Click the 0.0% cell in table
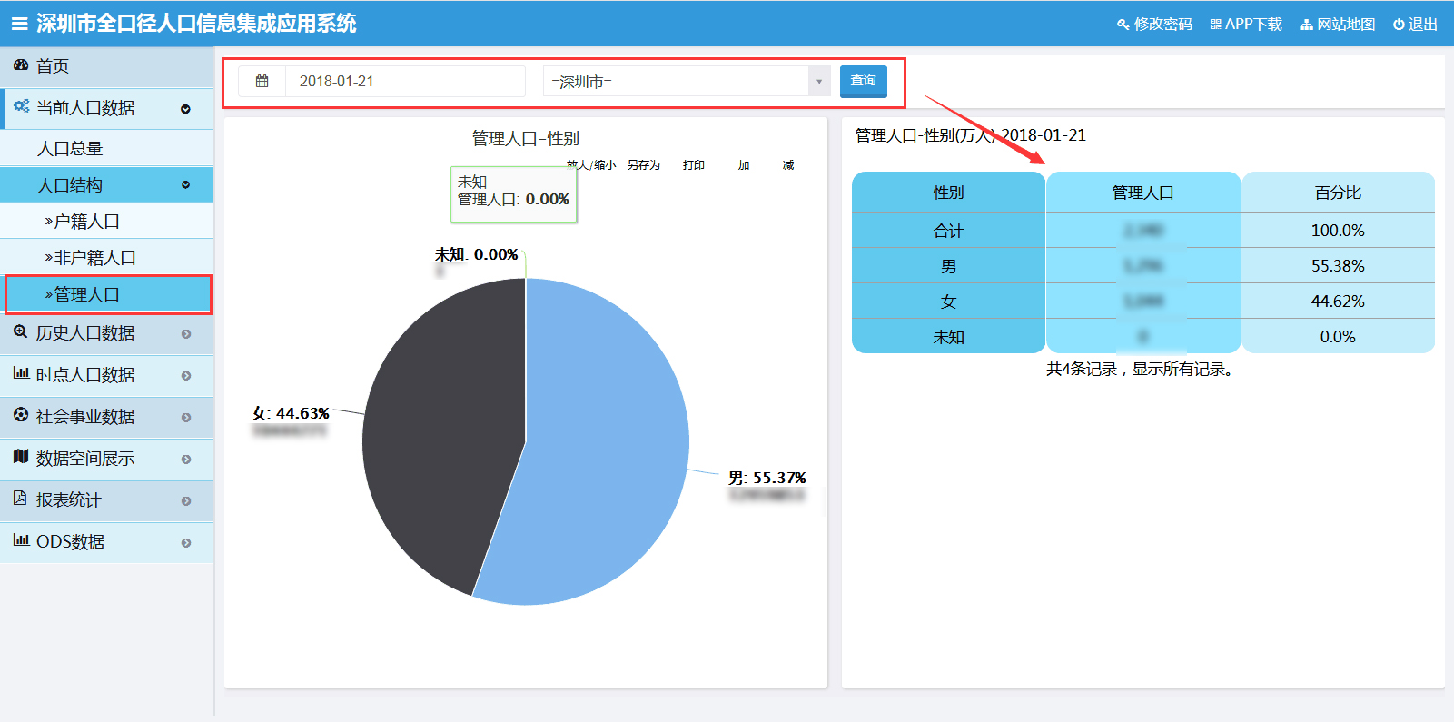 (1338, 337)
